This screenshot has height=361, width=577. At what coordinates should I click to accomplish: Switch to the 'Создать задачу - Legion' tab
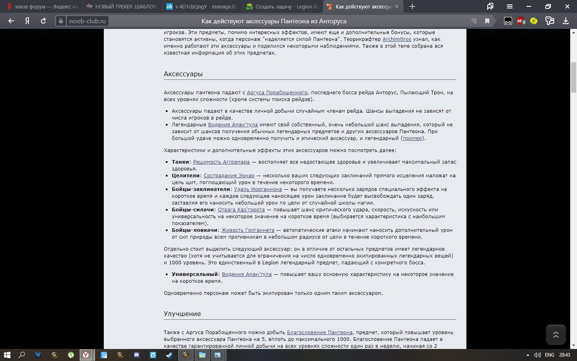tap(282, 6)
